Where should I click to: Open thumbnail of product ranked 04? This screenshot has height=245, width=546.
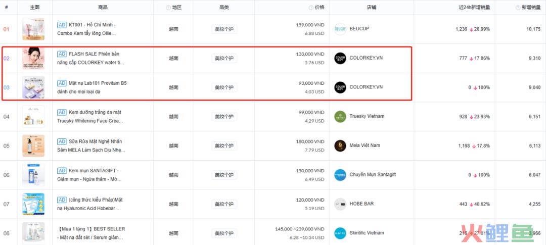click(33, 117)
